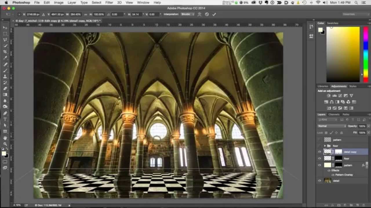Pick a color in the Color panel field

(343, 54)
